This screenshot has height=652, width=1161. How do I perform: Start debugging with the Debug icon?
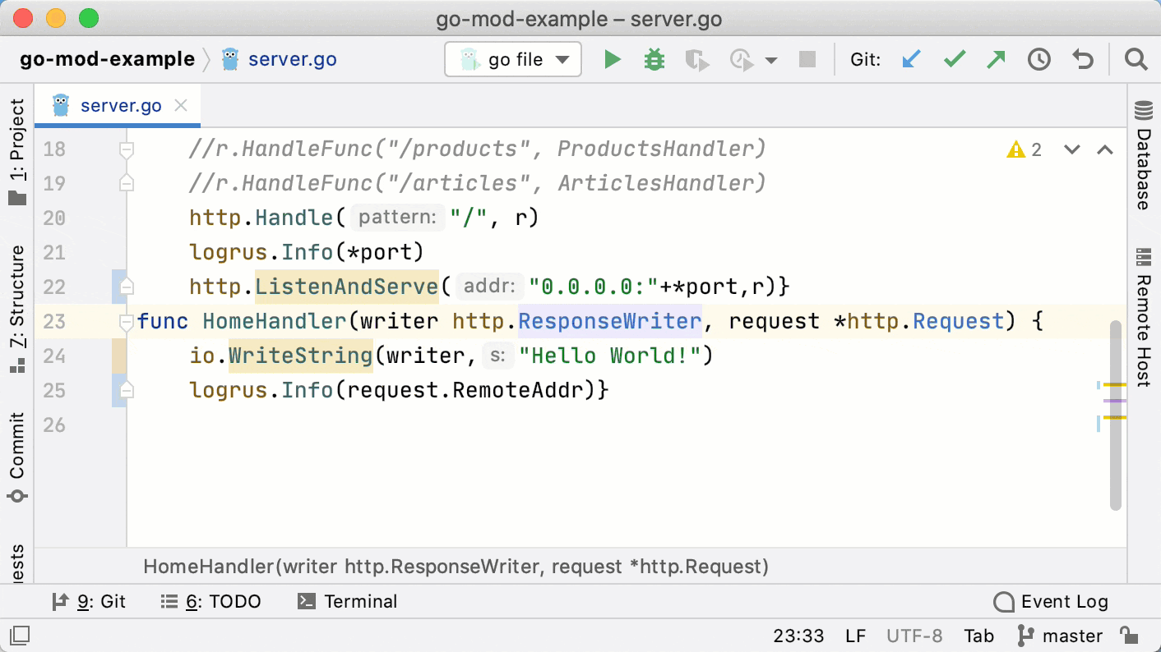[x=655, y=58]
